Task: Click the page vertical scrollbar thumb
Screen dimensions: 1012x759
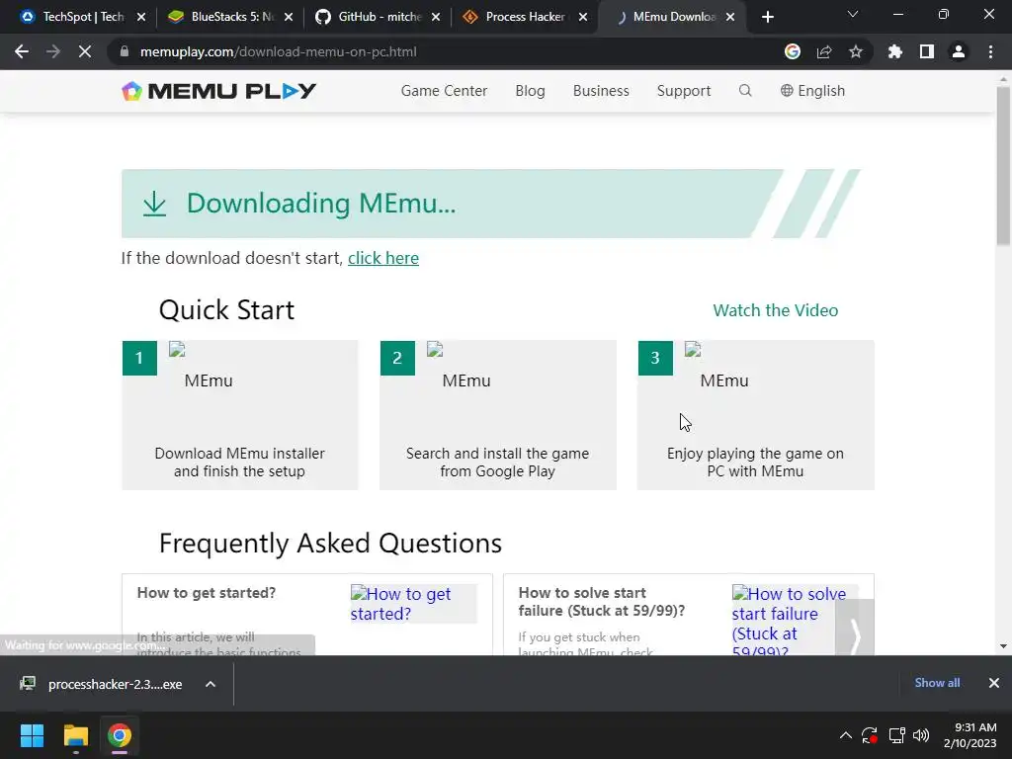Action: pyautogui.click(x=1003, y=165)
